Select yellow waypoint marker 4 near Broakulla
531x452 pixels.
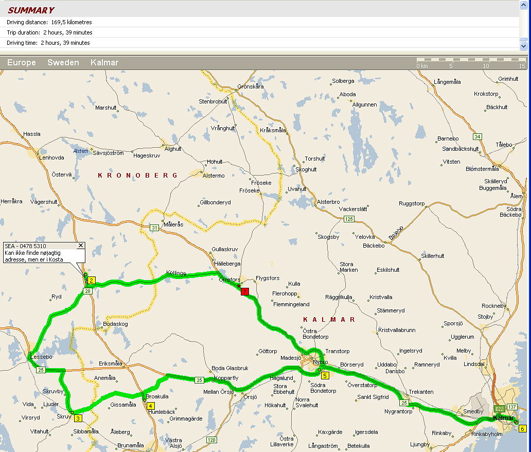coord(150,406)
